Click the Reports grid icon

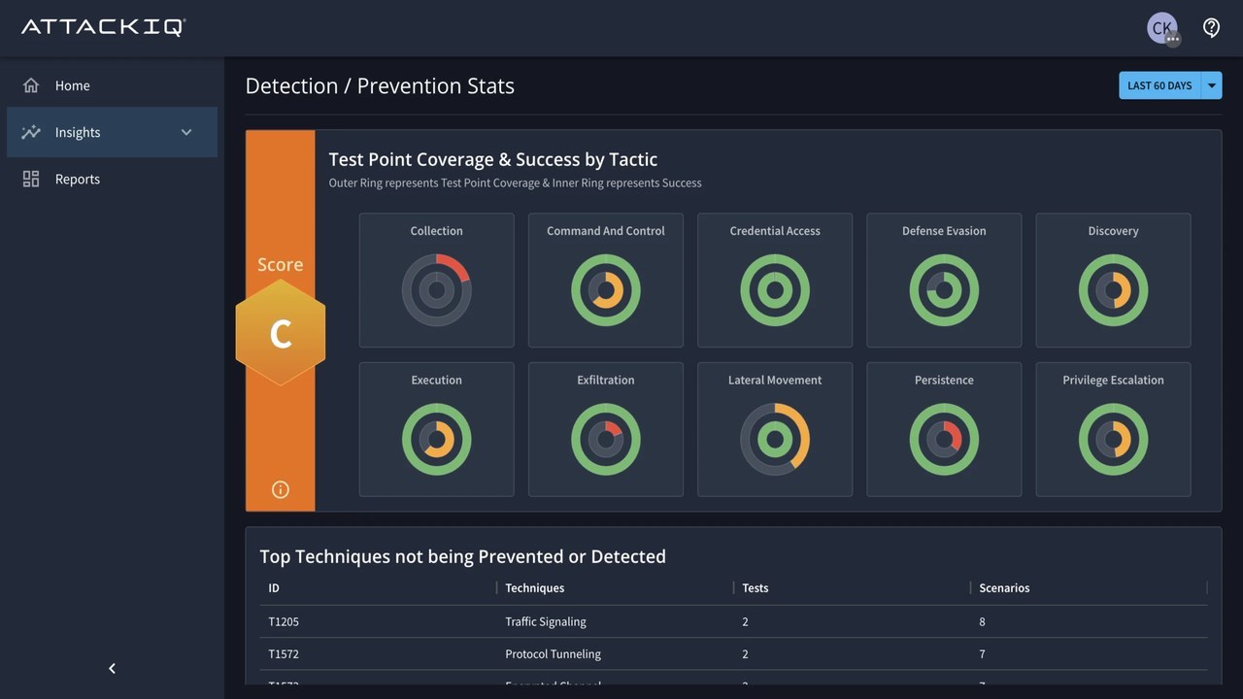[31, 179]
